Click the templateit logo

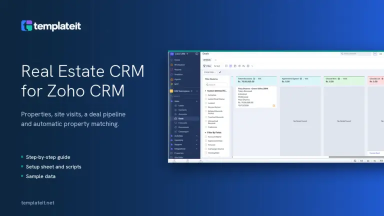(x=51, y=25)
